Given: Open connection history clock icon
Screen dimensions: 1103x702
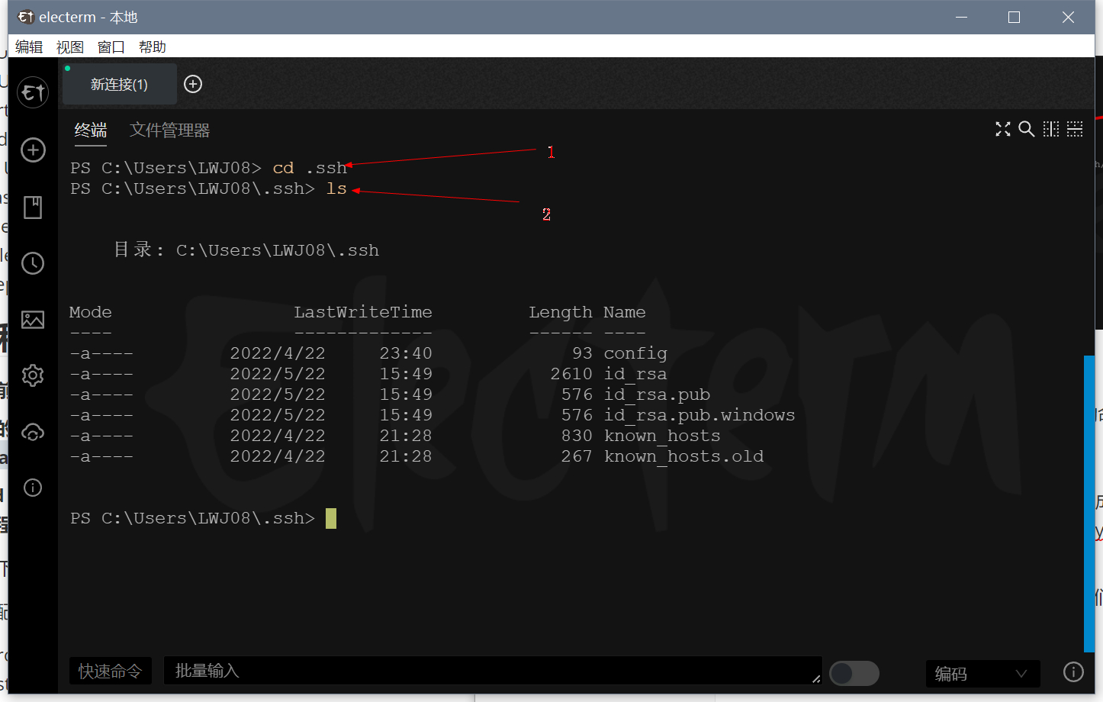Looking at the screenshot, I should coord(33,263).
